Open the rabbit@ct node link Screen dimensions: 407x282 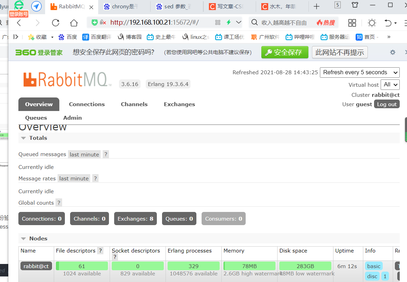pyautogui.click(x=36, y=266)
